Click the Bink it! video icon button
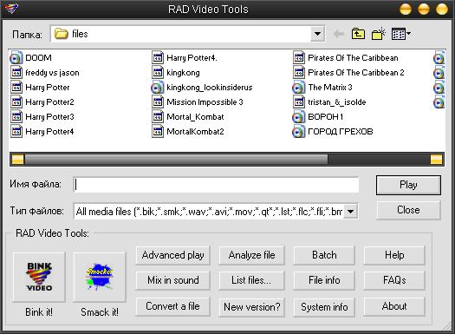Image resolution: width=455 pixels, height=334 pixels. pos(39,277)
